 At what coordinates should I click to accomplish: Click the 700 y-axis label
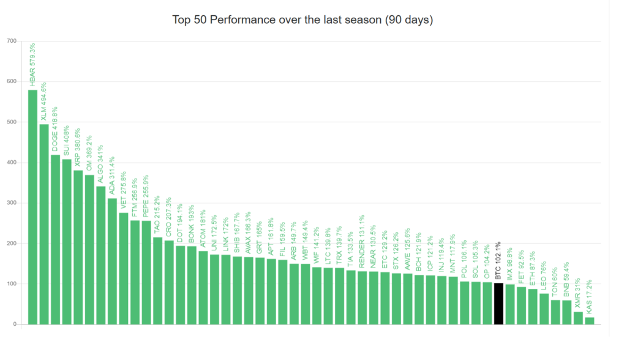pyautogui.click(x=12, y=41)
